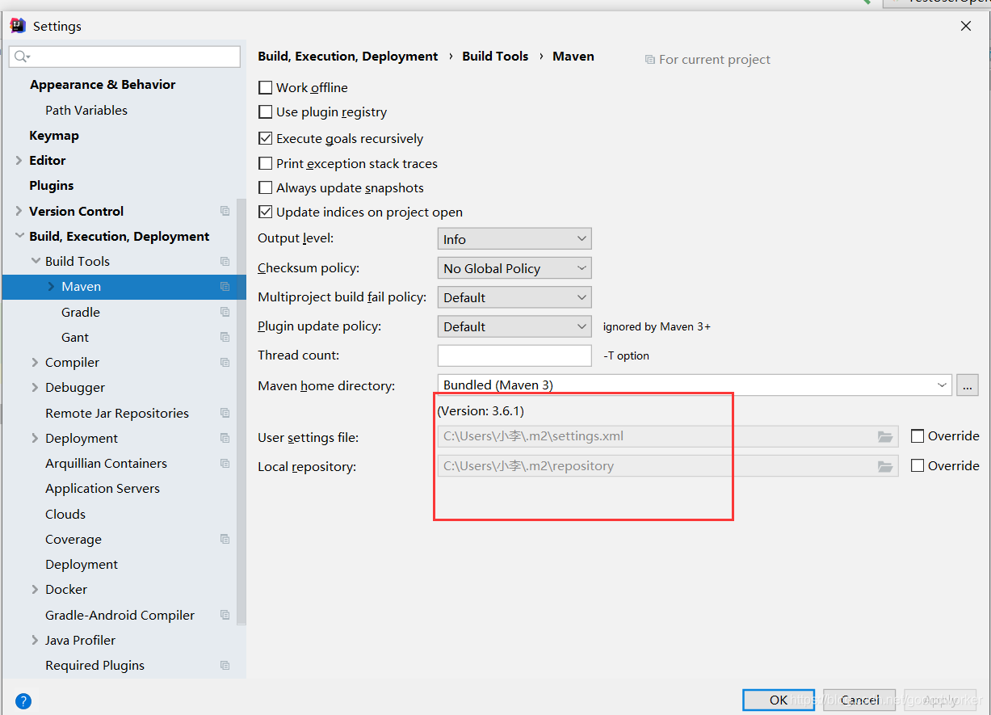
Task: Open the Plugin update policy dropdown
Action: (x=514, y=326)
